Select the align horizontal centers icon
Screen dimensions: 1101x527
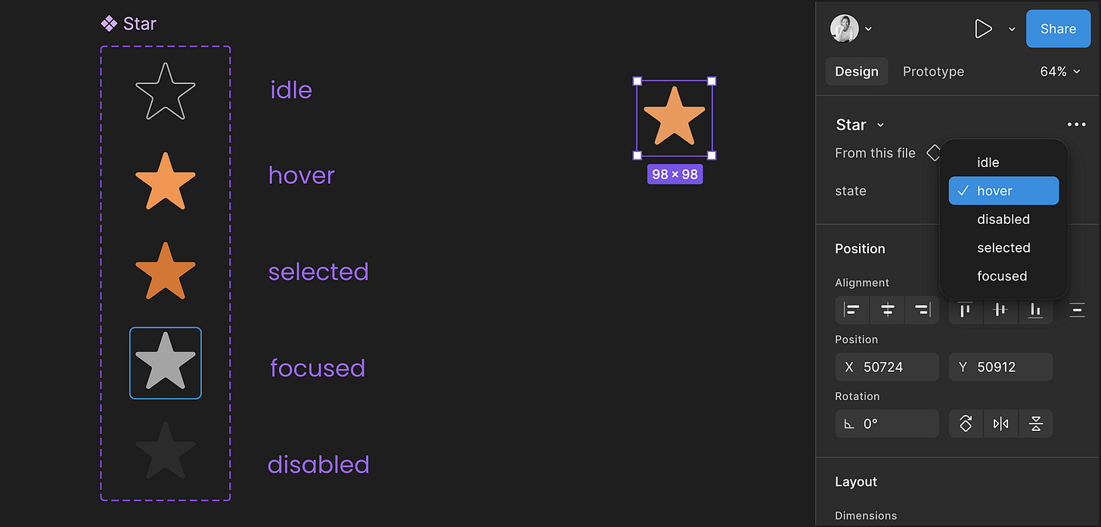pos(887,310)
